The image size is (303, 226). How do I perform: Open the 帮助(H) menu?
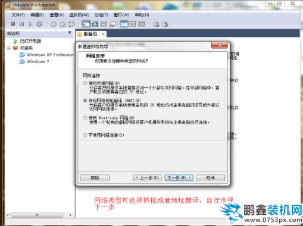(x=142, y=15)
